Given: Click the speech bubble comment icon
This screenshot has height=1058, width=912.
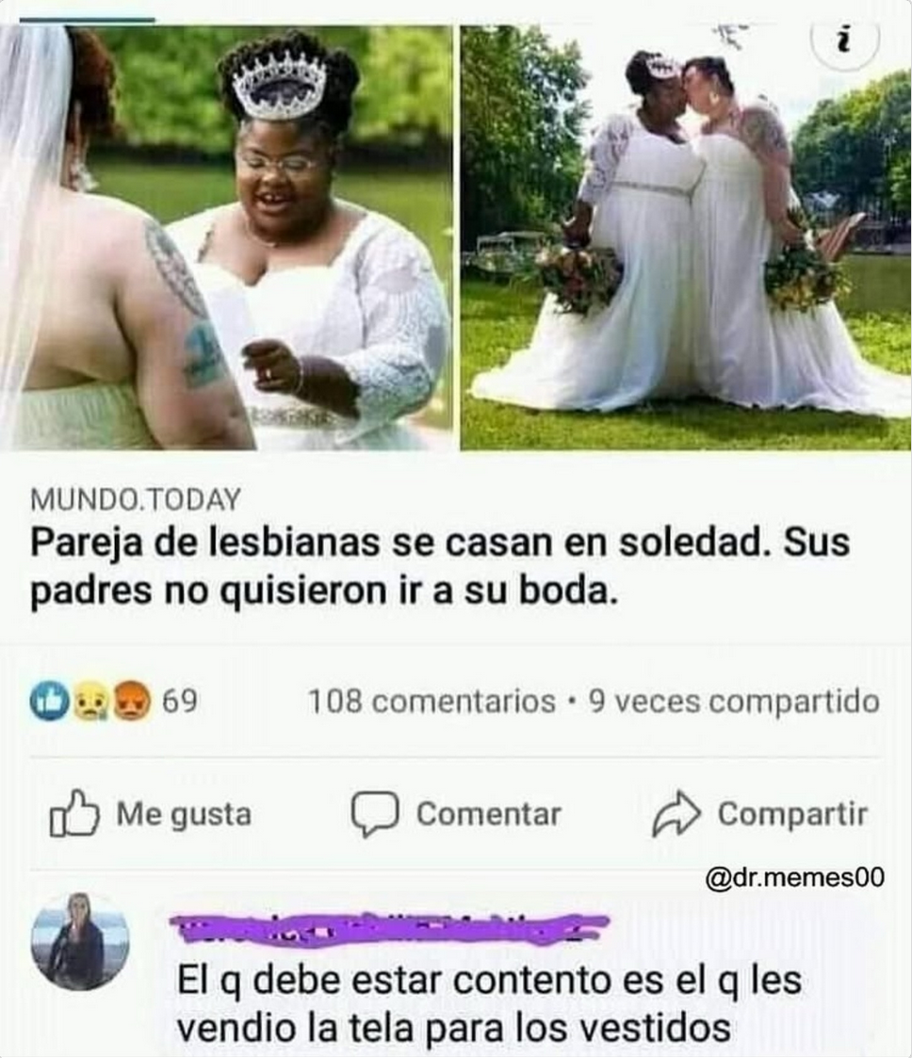Looking at the screenshot, I should [x=374, y=813].
